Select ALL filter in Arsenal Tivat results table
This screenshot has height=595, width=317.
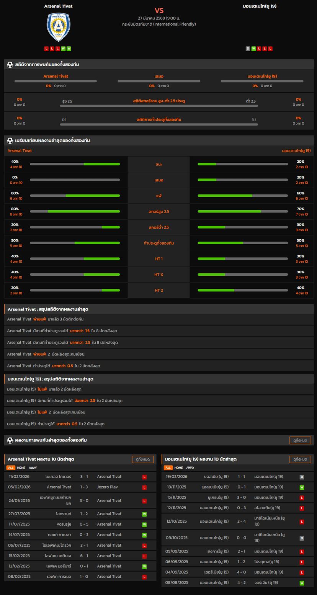pyautogui.click(x=11, y=467)
